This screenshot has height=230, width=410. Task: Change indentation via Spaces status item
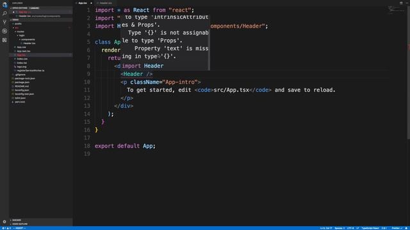[x=340, y=228]
